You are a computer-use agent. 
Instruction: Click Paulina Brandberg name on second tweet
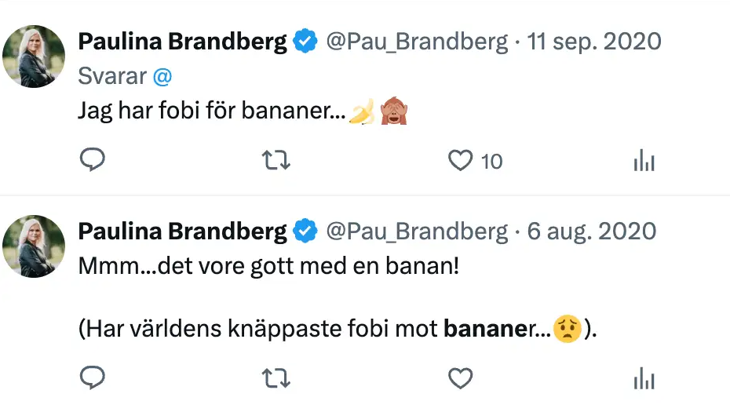[x=182, y=232]
